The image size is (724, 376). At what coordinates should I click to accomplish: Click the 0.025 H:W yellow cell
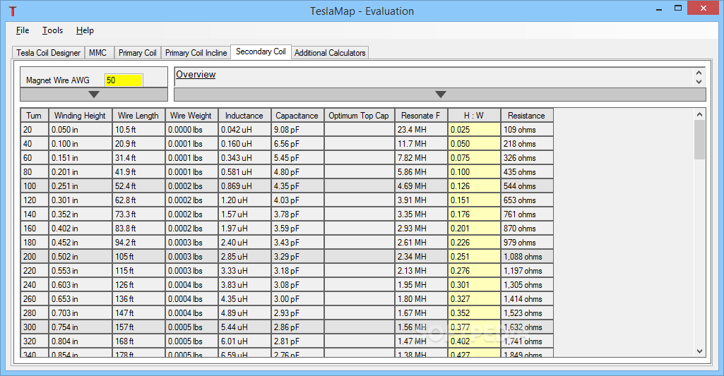coord(474,130)
